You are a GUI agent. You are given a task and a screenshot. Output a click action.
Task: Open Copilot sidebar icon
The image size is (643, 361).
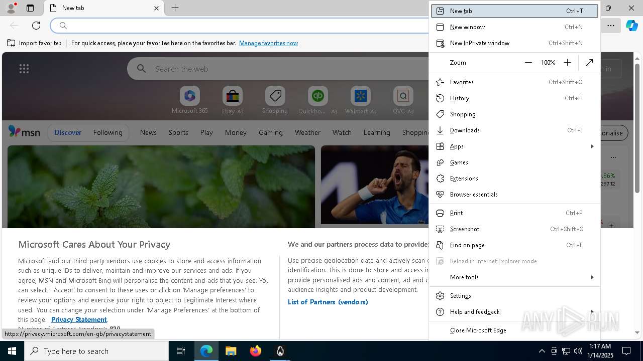click(631, 26)
